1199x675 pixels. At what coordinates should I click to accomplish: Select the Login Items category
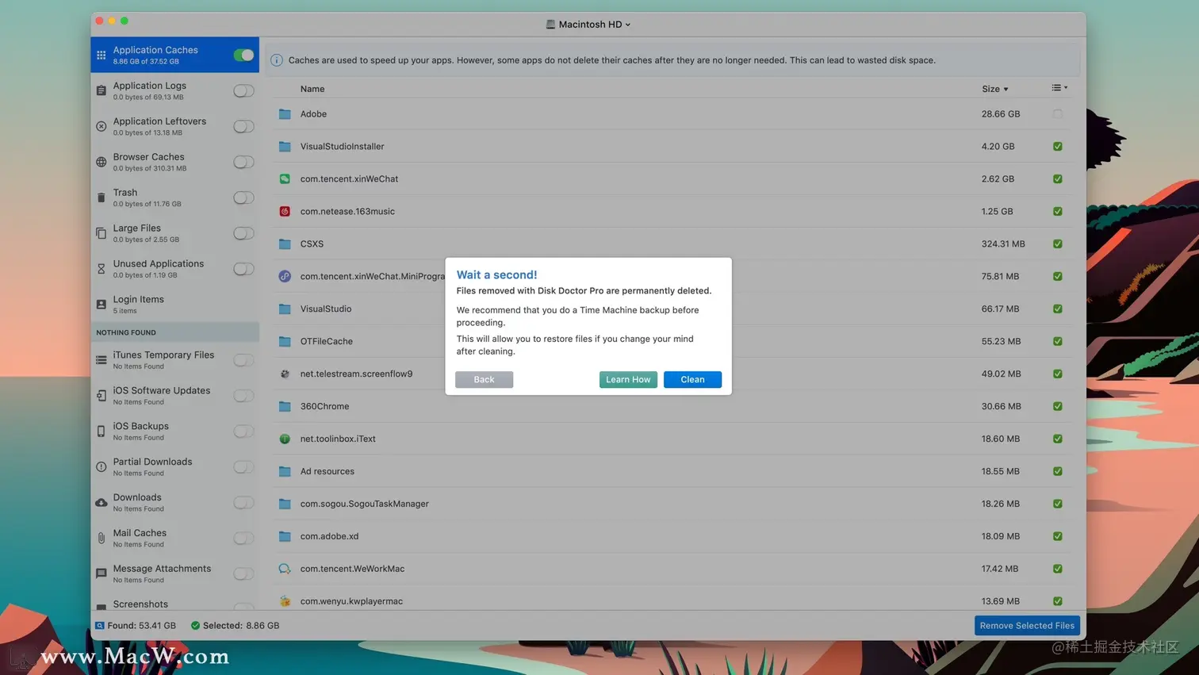[174, 305]
